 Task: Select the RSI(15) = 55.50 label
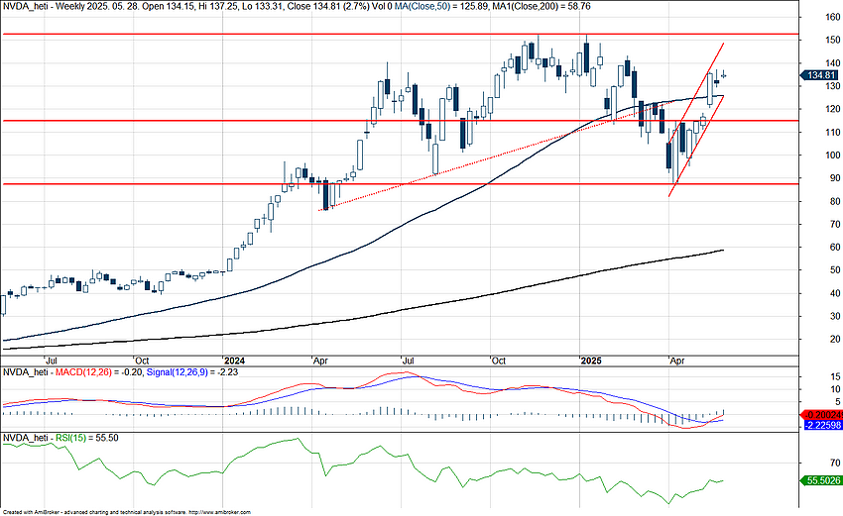(86, 438)
